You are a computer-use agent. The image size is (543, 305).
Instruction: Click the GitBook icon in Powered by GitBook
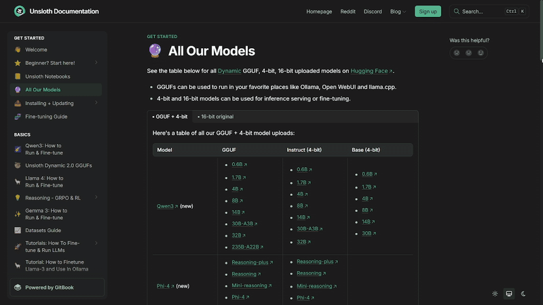[x=18, y=287]
